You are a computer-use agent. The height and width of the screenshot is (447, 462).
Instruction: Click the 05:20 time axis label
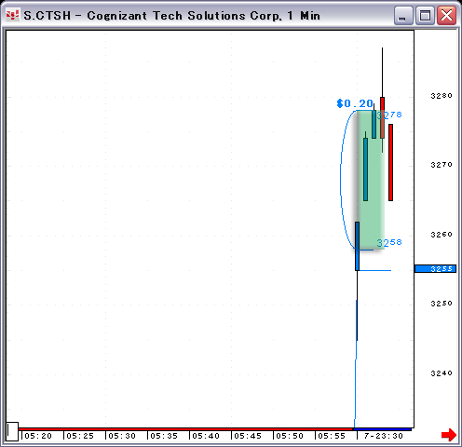(x=38, y=436)
